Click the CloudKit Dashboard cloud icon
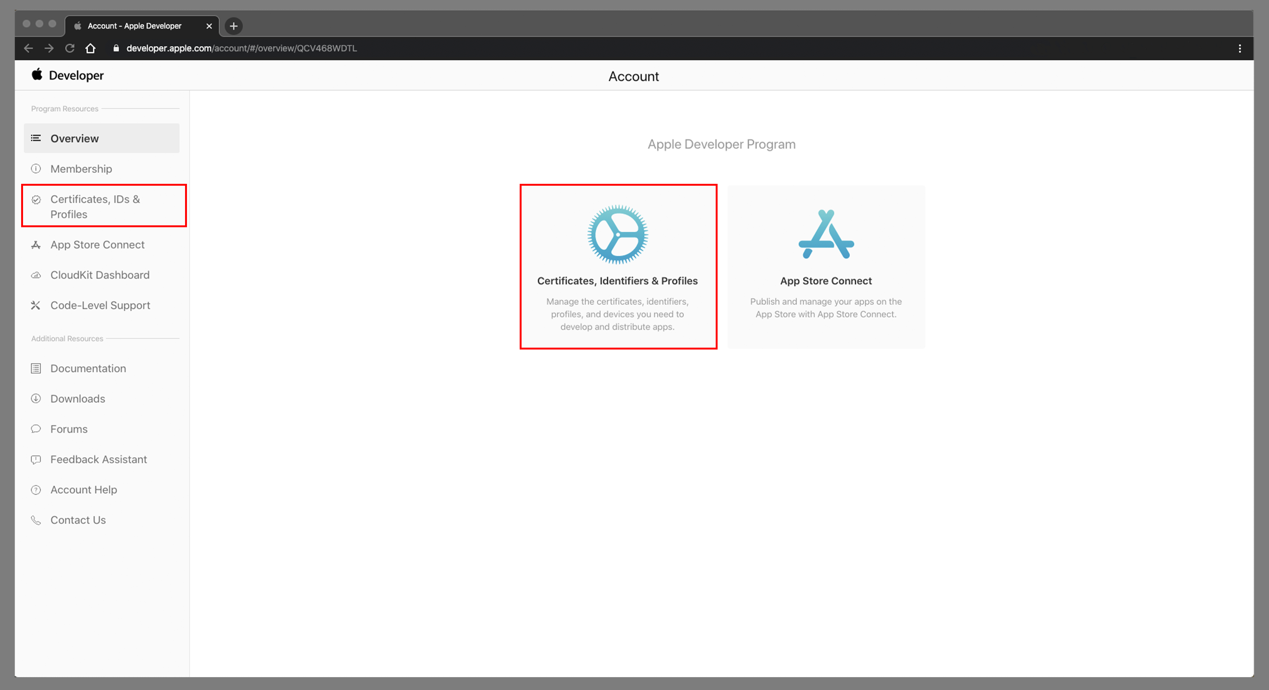The image size is (1269, 690). pyautogui.click(x=36, y=275)
